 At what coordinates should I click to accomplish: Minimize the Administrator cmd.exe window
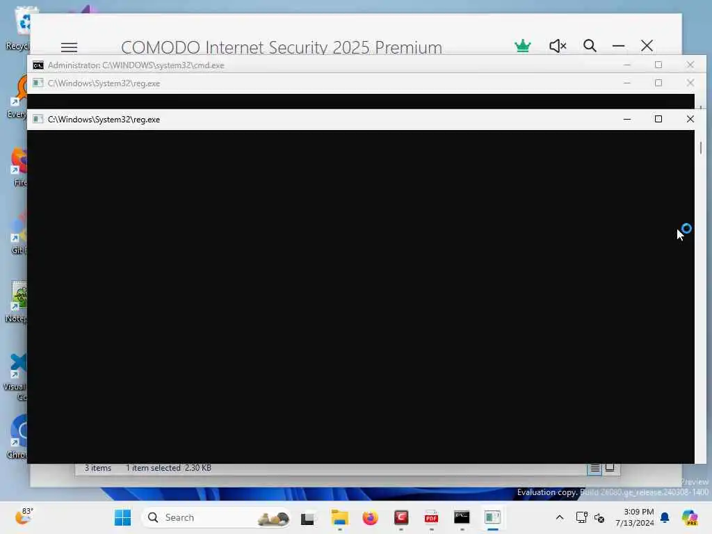[626, 65]
